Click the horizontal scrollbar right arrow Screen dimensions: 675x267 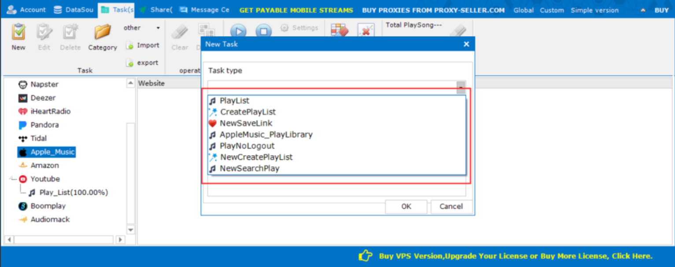[120, 240]
